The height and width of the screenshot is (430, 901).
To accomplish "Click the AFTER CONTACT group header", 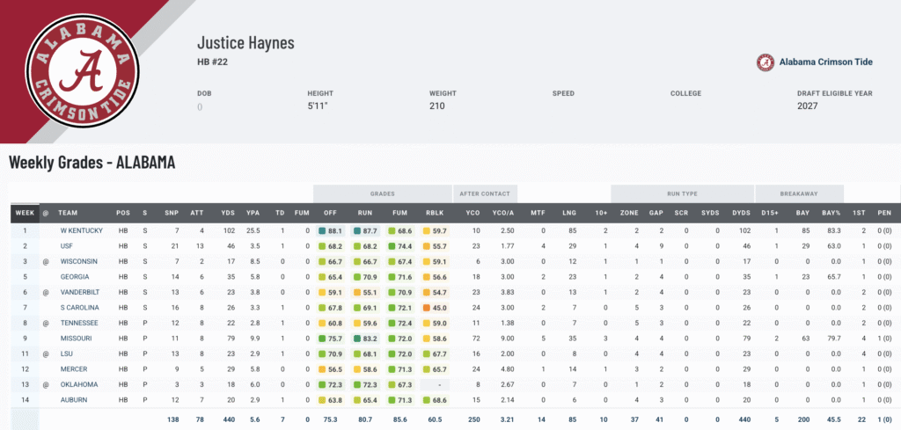I will (x=486, y=194).
